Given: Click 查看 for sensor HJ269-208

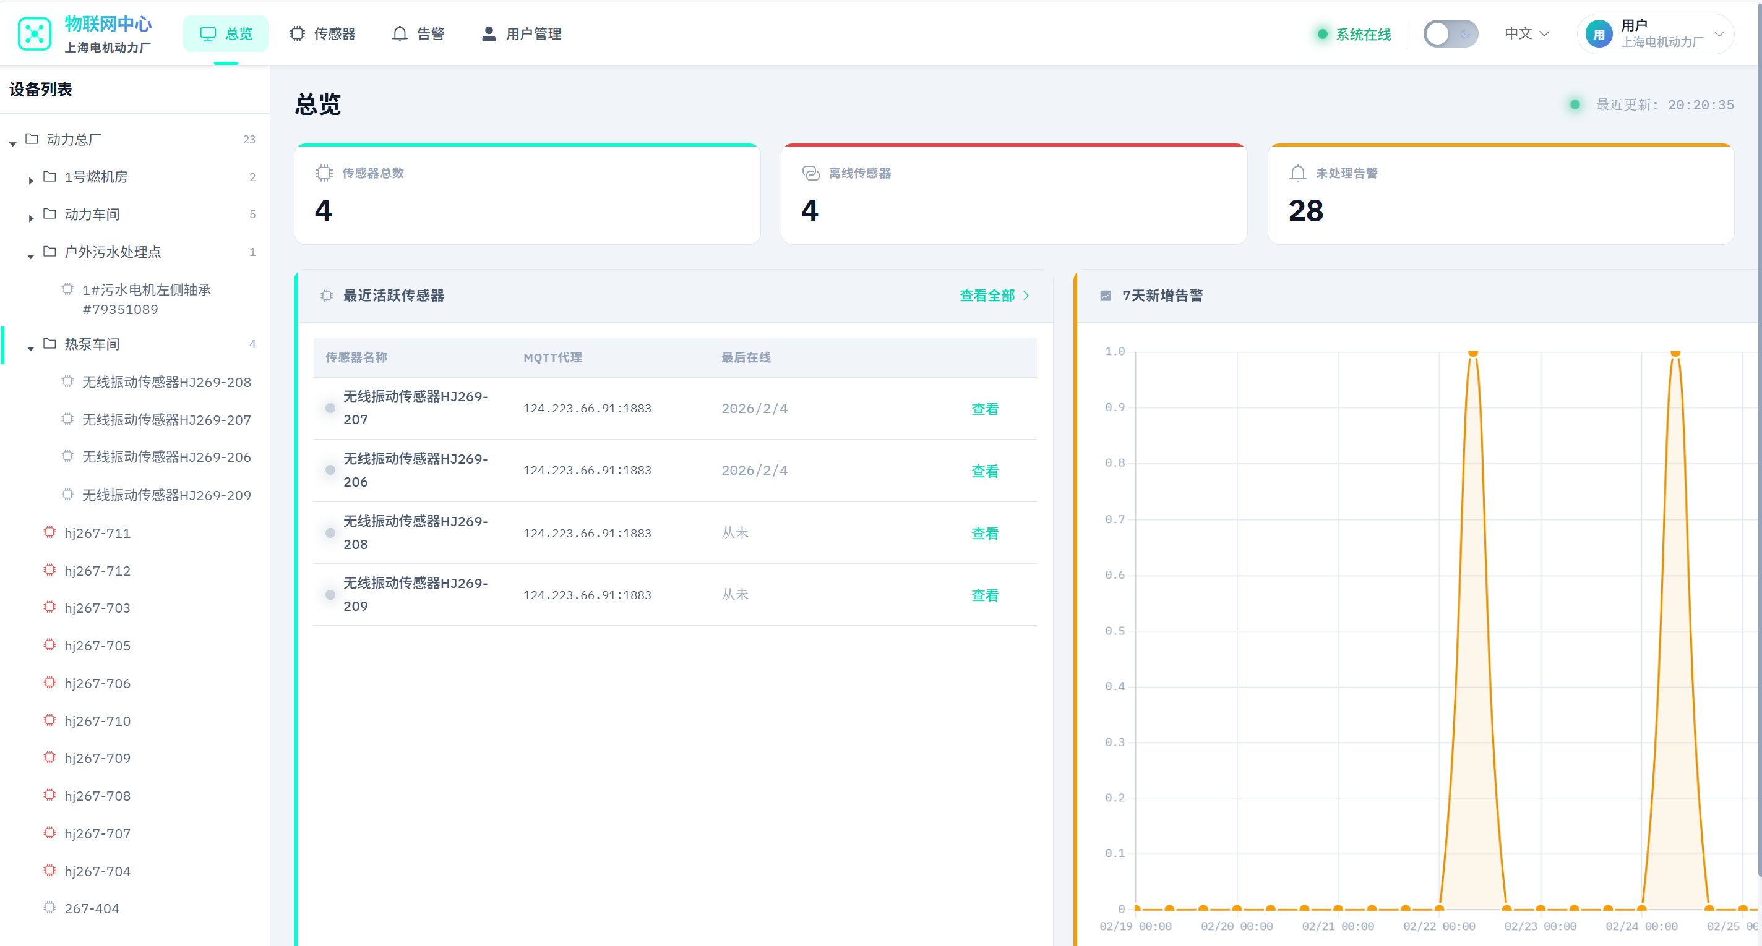Looking at the screenshot, I should 984,533.
